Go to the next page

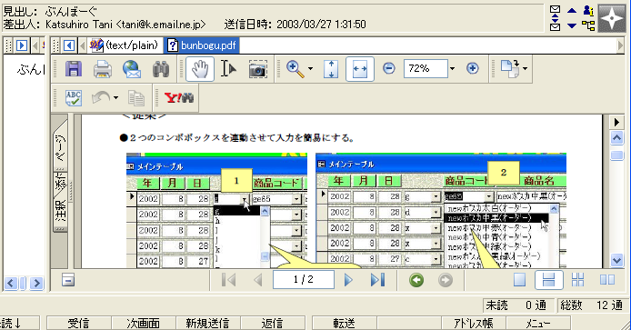(x=348, y=280)
